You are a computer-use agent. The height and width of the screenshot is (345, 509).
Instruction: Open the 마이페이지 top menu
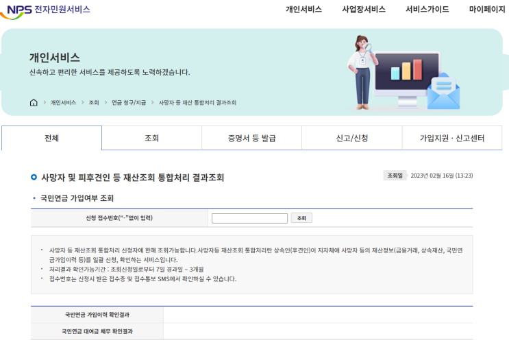click(487, 10)
